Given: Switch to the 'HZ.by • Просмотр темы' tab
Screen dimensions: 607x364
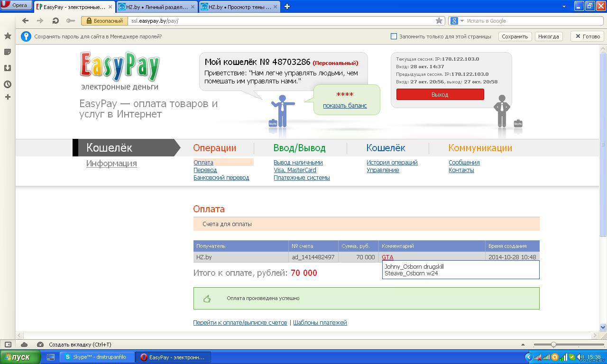Looking at the screenshot, I should [x=239, y=7].
